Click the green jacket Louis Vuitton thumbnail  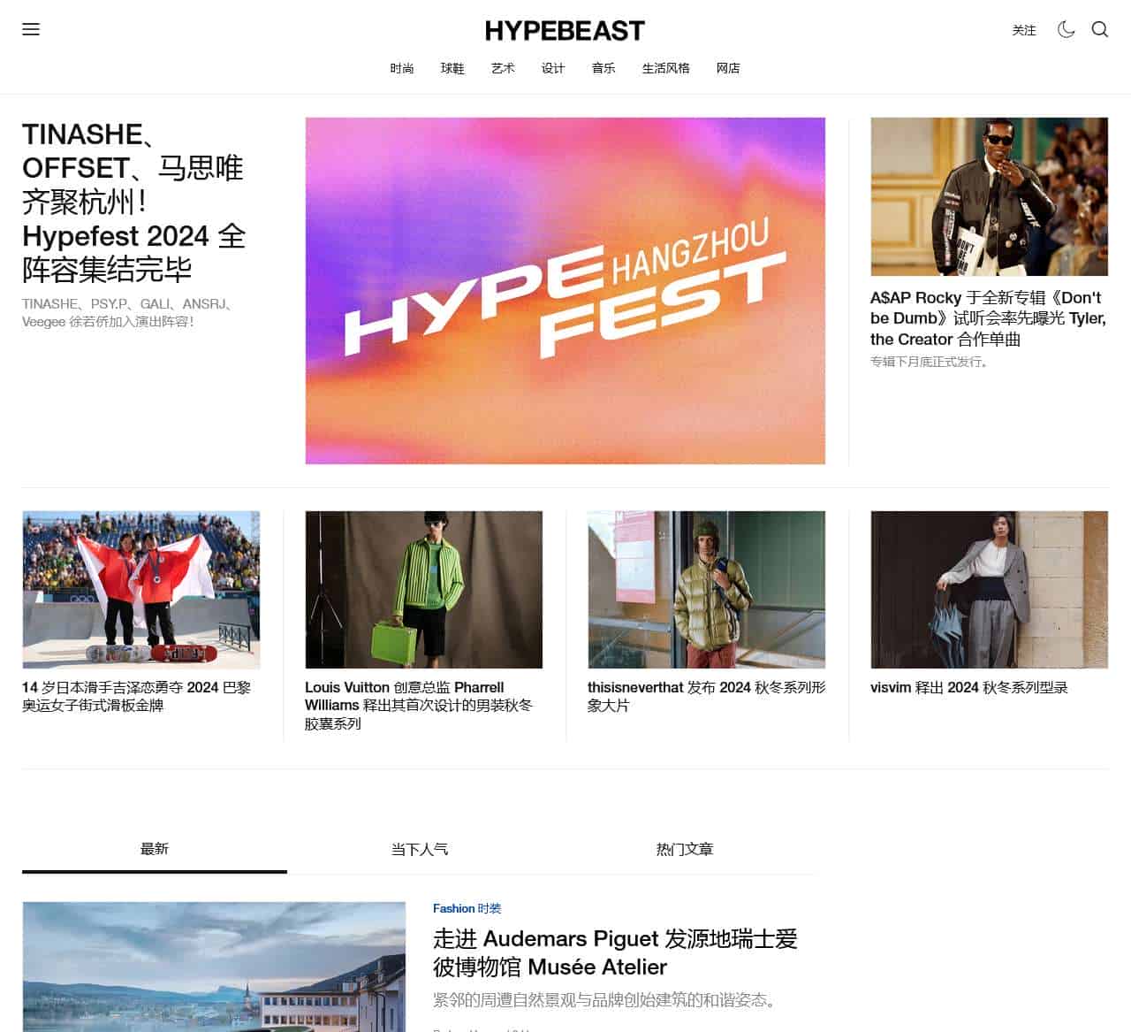tap(424, 589)
